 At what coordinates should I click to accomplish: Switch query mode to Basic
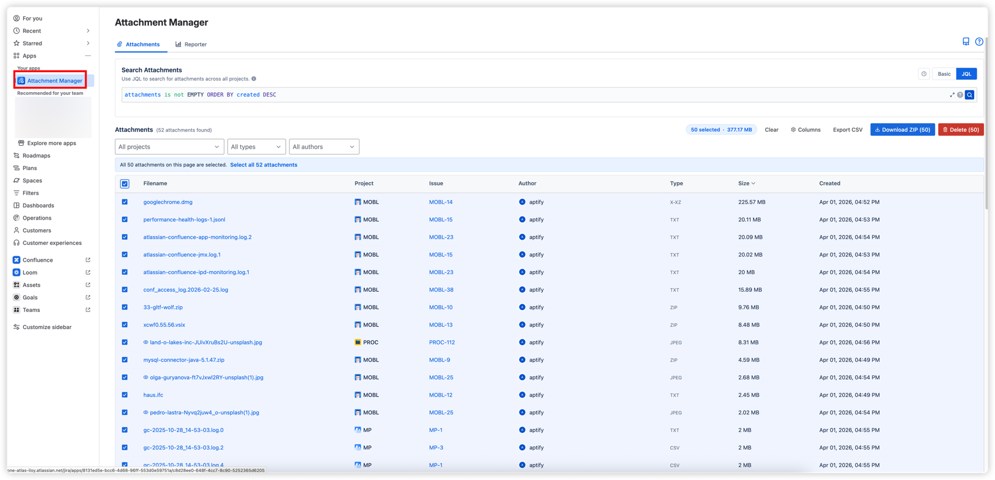pos(944,74)
